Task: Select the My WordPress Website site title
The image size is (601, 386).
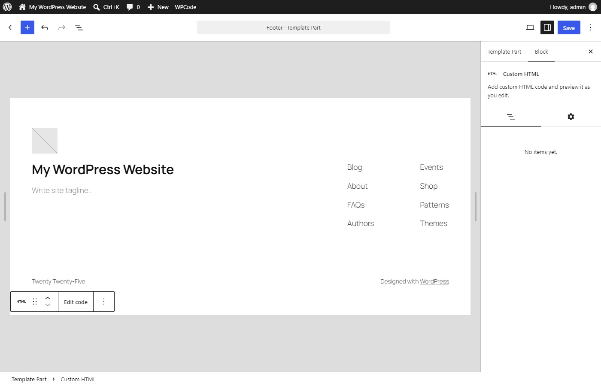Action: click(103, 169)
